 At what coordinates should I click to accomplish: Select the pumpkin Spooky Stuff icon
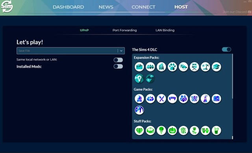click(x=172, y=130)
